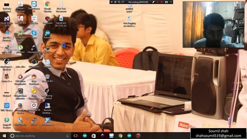Switch to Bandicam in the taskbar
The image size is (247, 139).
(138, 136)
